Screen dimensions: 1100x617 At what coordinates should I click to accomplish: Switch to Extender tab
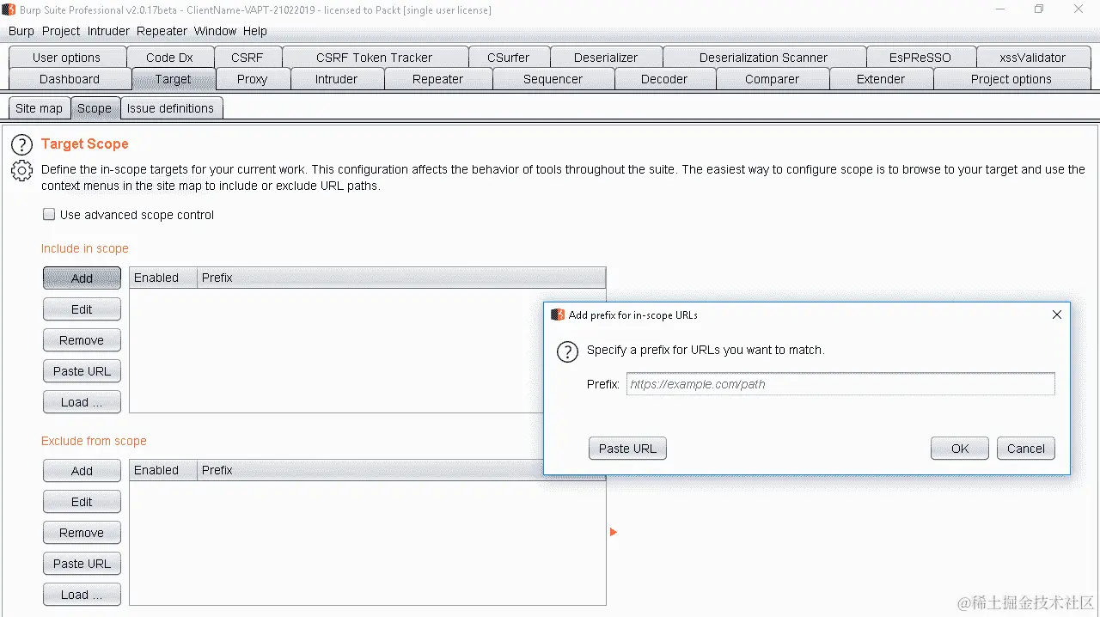(x=881, y=79)
